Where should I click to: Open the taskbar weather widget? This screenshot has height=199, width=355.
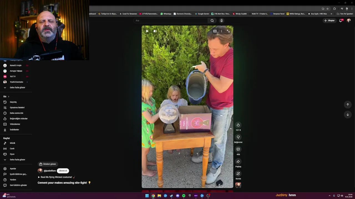pyautogui.click(x=9, y=195)
